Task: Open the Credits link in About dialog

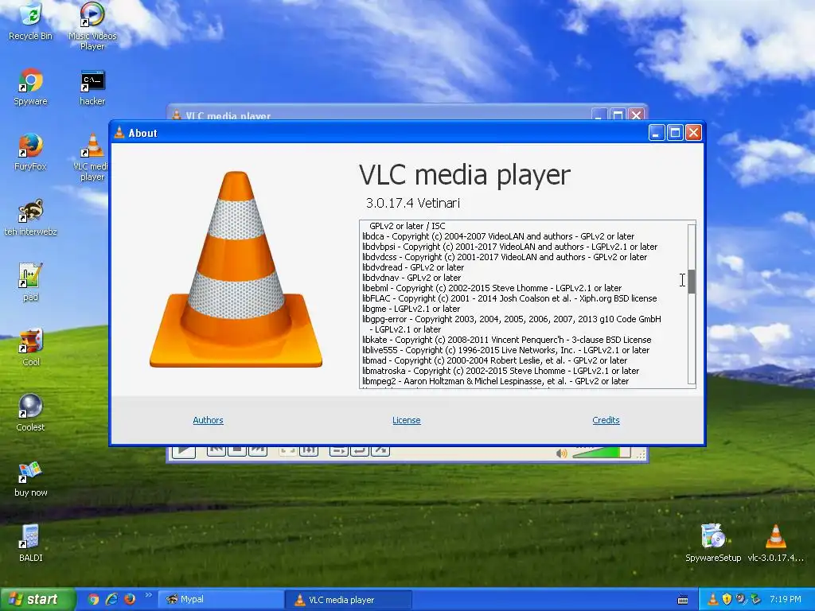Action: pyautogui.click(x=606, y=420)
